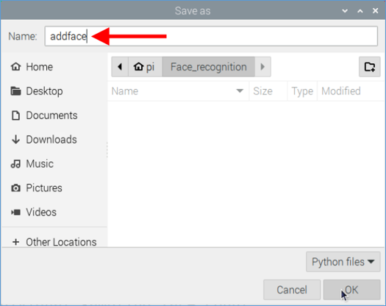Image resolution: width=386 pixels, height=306 pixels.
Task: Click the Downloads arrow icon
Action: pyautogui.click(x=15, y=139)
